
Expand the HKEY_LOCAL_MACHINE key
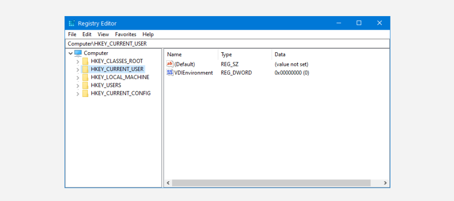coord(78,77)
